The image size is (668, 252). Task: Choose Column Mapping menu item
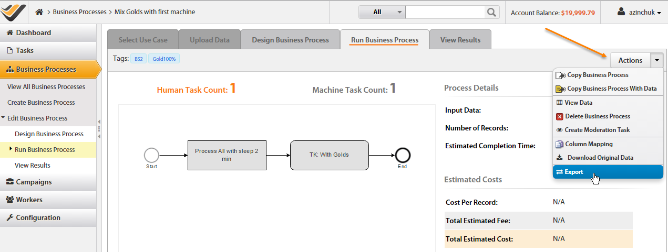click(608, 144)
